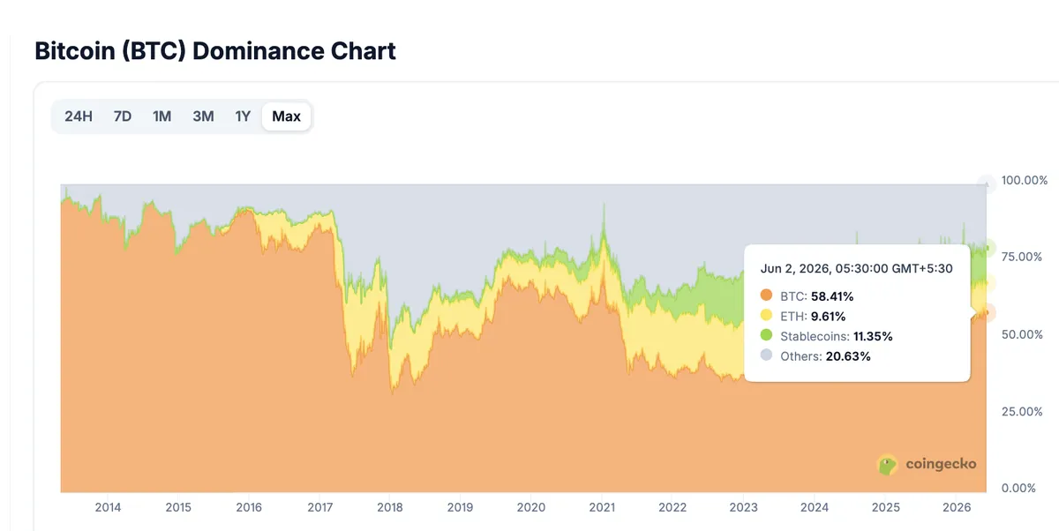Click the 2020 x-axis label

pos(531,507)
